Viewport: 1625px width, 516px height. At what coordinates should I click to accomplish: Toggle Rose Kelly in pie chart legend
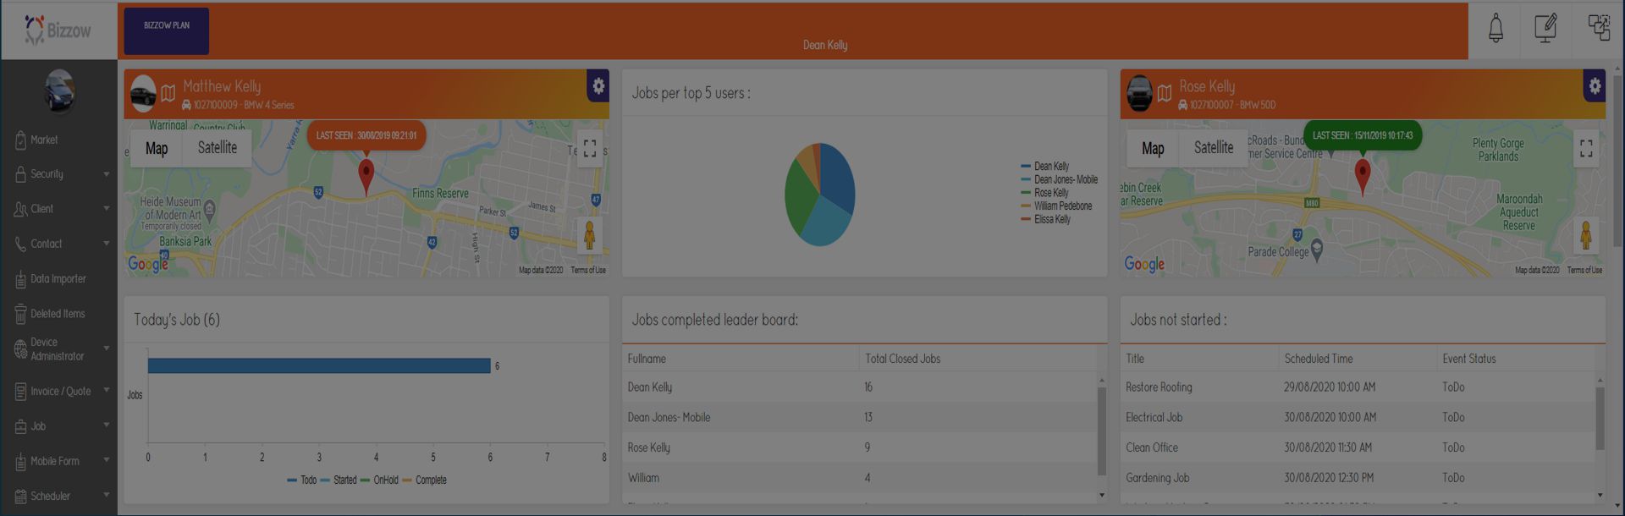[1045, 193]
